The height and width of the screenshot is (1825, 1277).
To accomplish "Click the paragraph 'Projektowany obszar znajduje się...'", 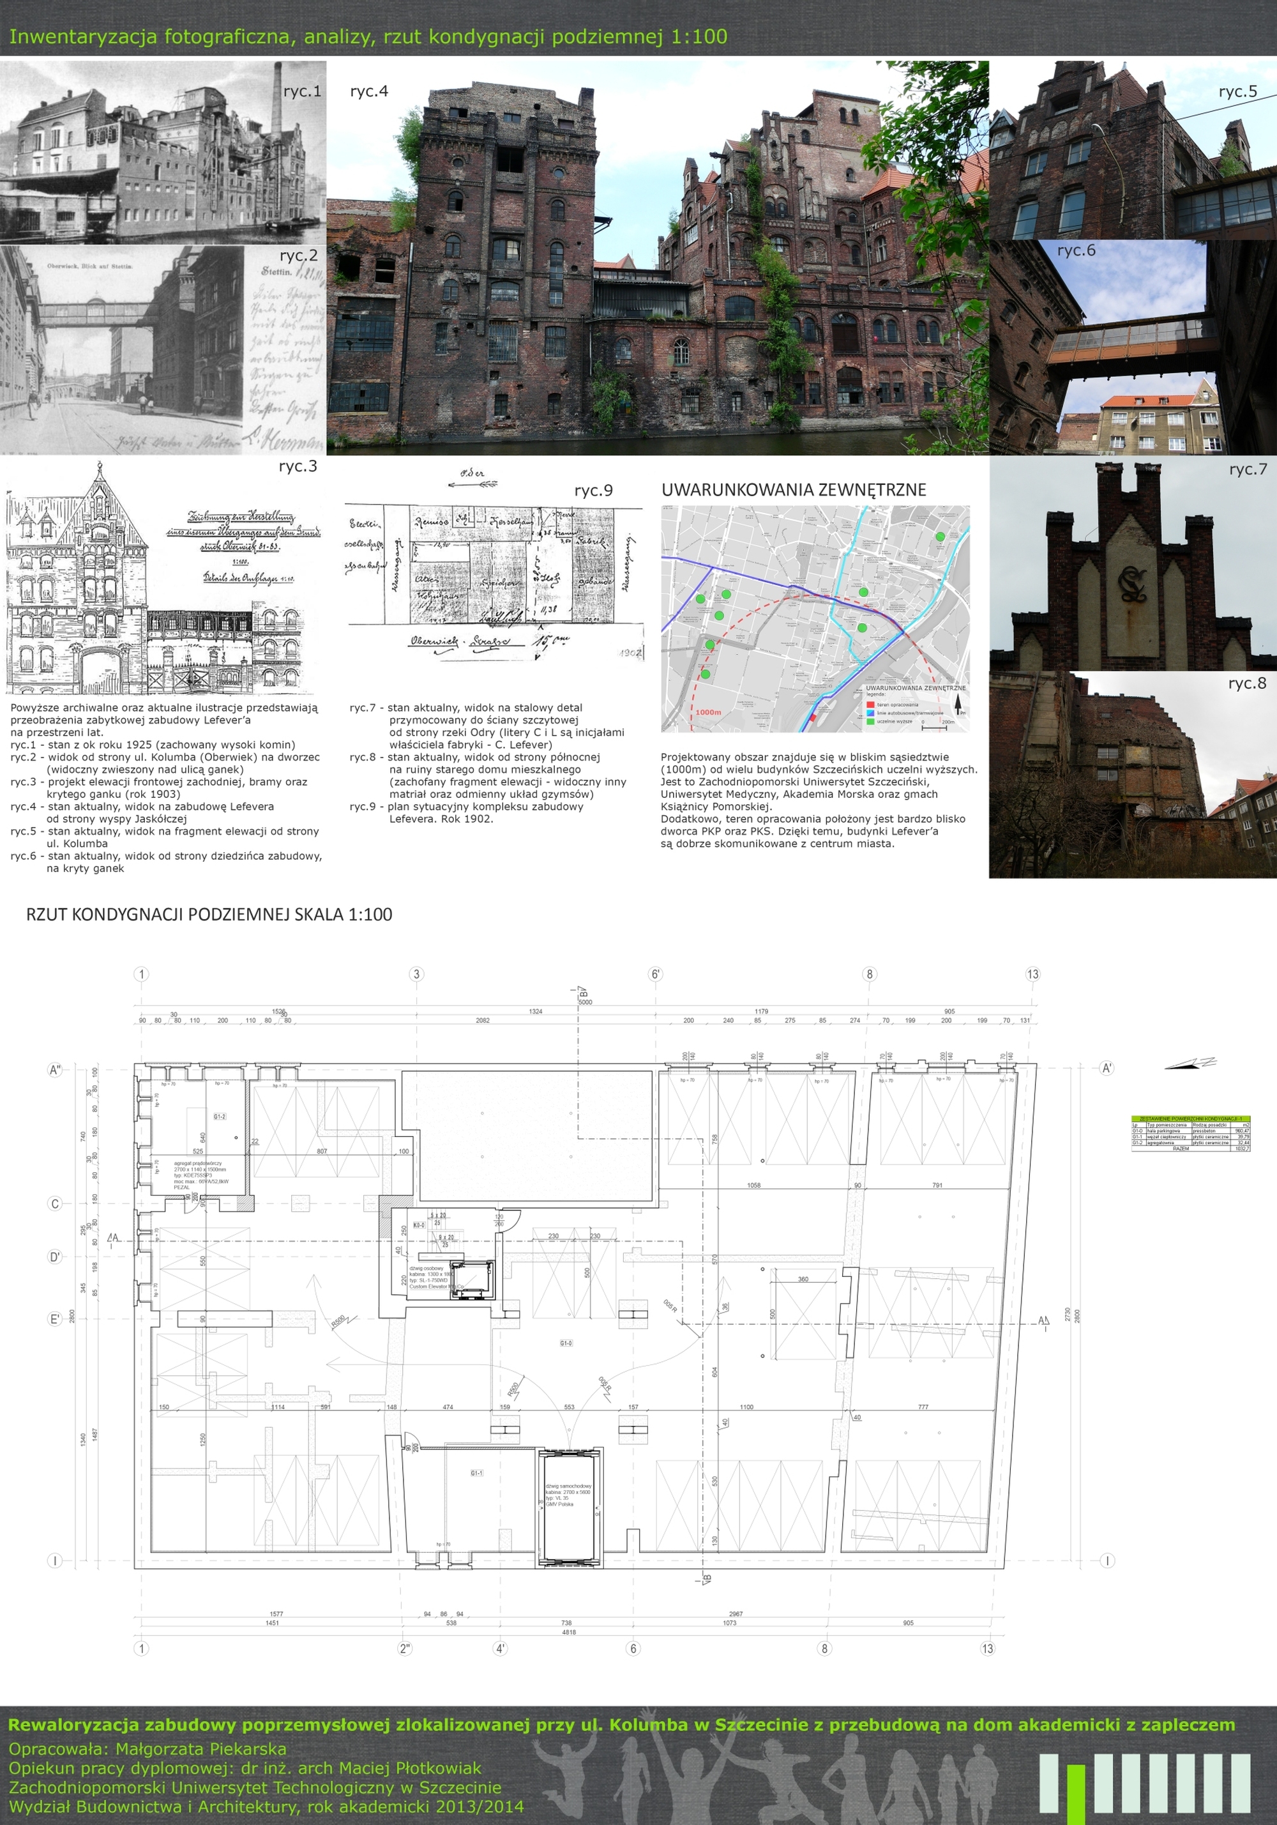I will pyautogui.click(x=819, y=800).
